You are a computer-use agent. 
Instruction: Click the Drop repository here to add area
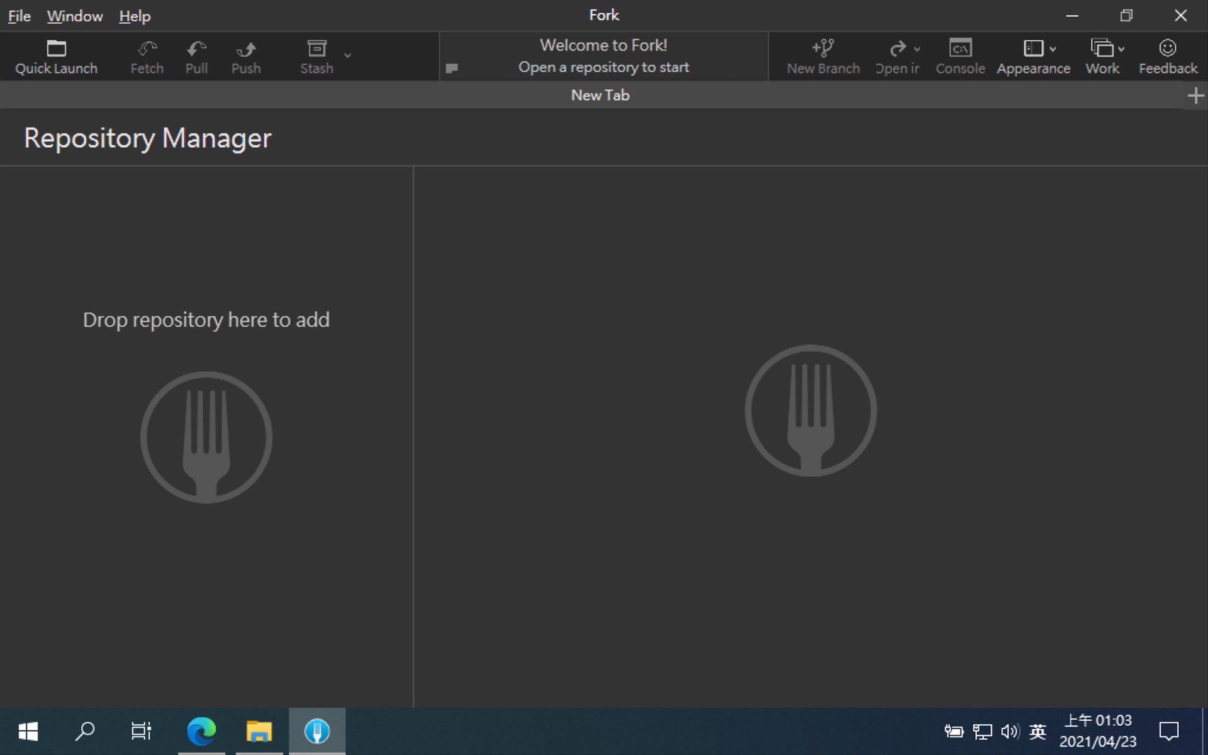206,320
